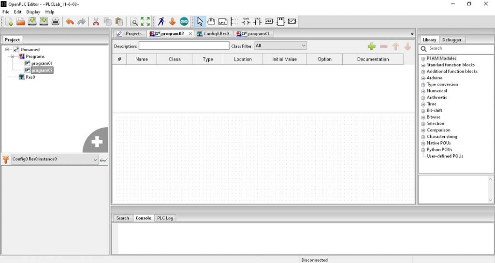
Task: Add a function block FB tool
Action: pos(280,21)
